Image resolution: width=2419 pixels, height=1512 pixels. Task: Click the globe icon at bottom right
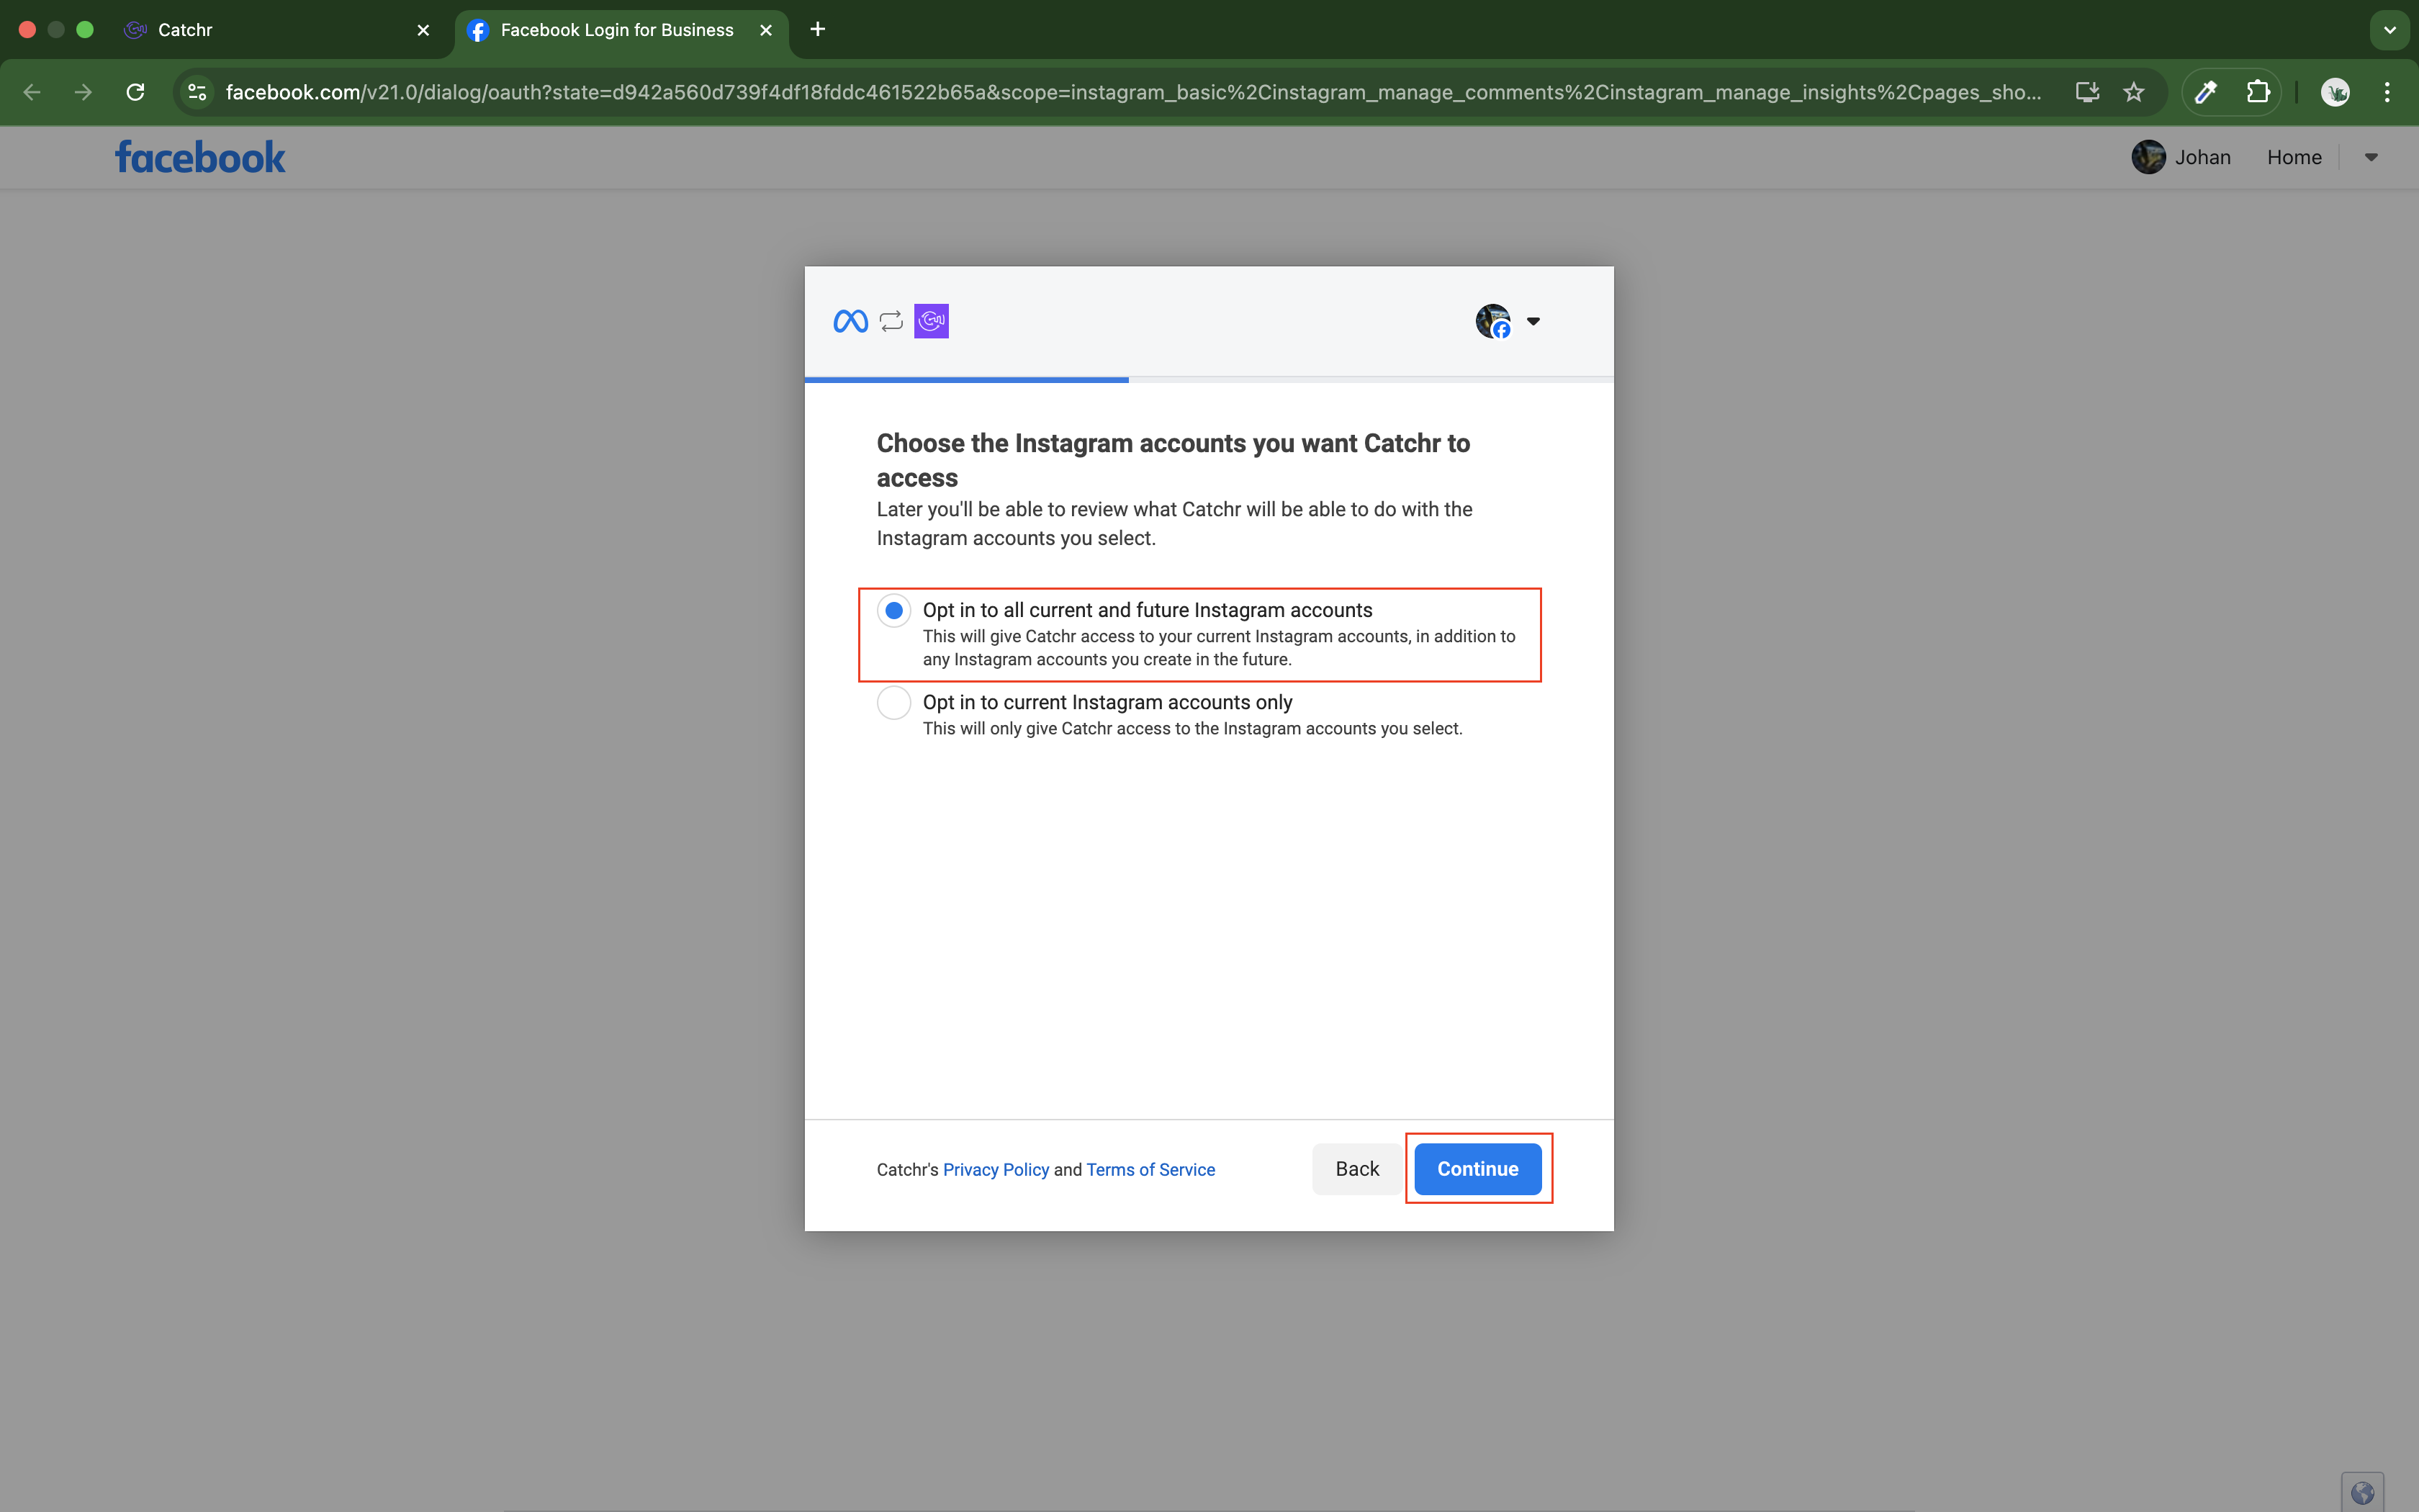[2362, 1493]
